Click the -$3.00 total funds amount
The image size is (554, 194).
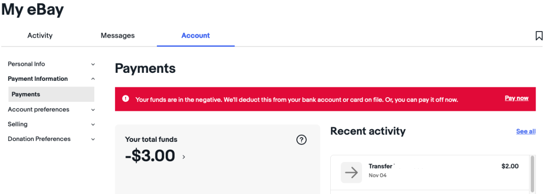click(150, 155)
